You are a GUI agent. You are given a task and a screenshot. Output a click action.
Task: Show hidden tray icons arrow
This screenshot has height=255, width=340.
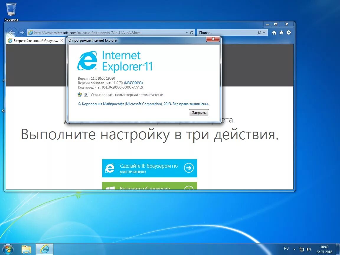click(x=294, y=249)
